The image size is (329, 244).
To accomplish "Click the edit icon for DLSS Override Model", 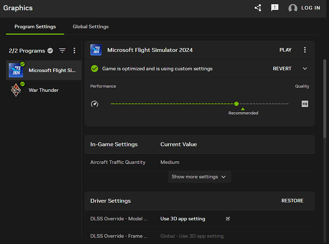I will (x=228, y=219).
